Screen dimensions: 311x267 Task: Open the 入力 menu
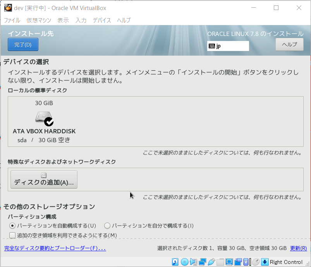point(81,20)
